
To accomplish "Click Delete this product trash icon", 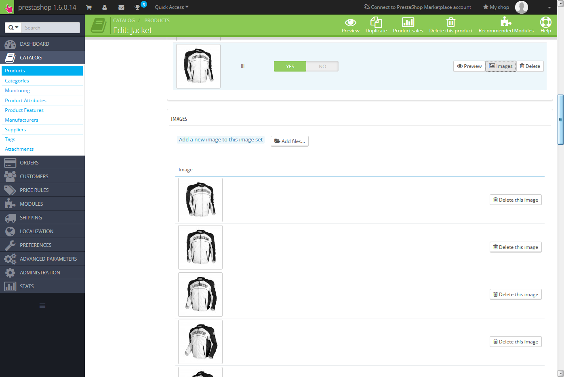I will click(450, 23).
